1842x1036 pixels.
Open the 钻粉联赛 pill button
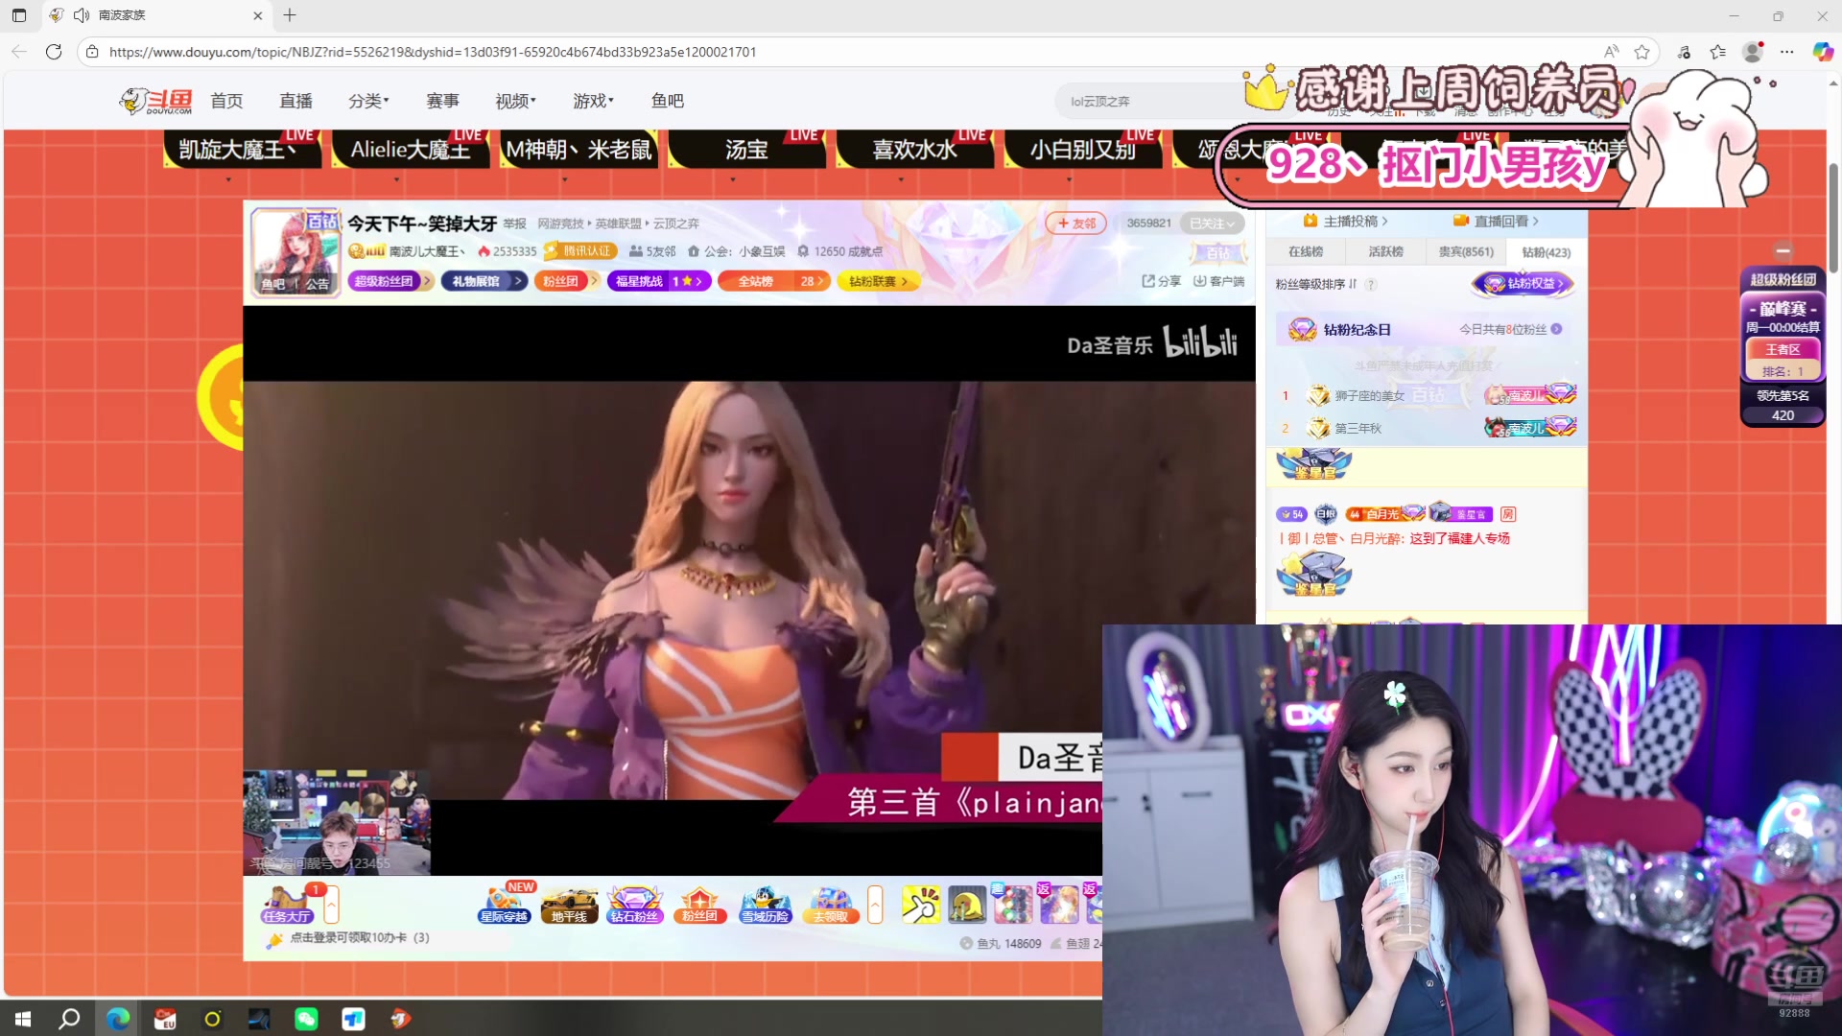coord(878,281)
